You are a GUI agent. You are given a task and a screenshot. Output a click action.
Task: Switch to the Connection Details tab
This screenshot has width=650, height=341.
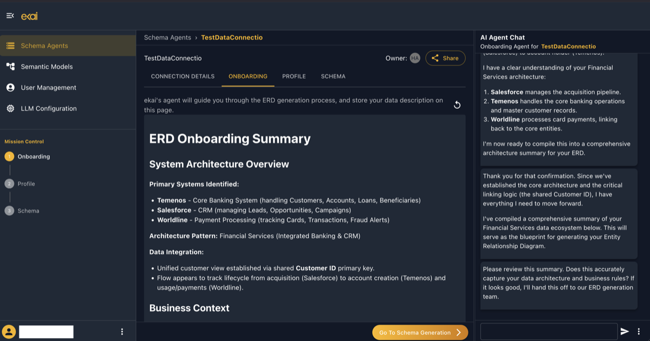pyautogui.click(x=183, y=76)
